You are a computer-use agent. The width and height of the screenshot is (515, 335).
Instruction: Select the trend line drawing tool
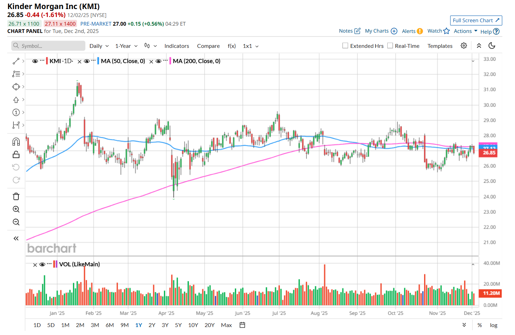click(16, 61)
